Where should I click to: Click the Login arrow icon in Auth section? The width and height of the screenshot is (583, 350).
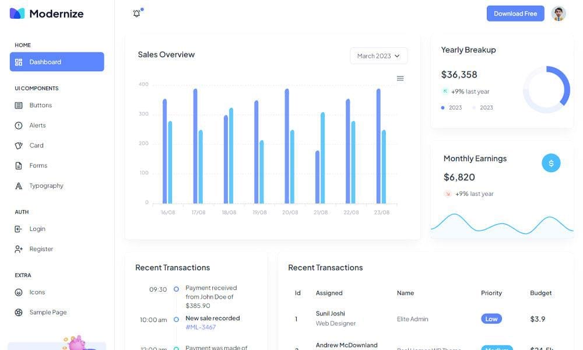click(x=19, y=229)
